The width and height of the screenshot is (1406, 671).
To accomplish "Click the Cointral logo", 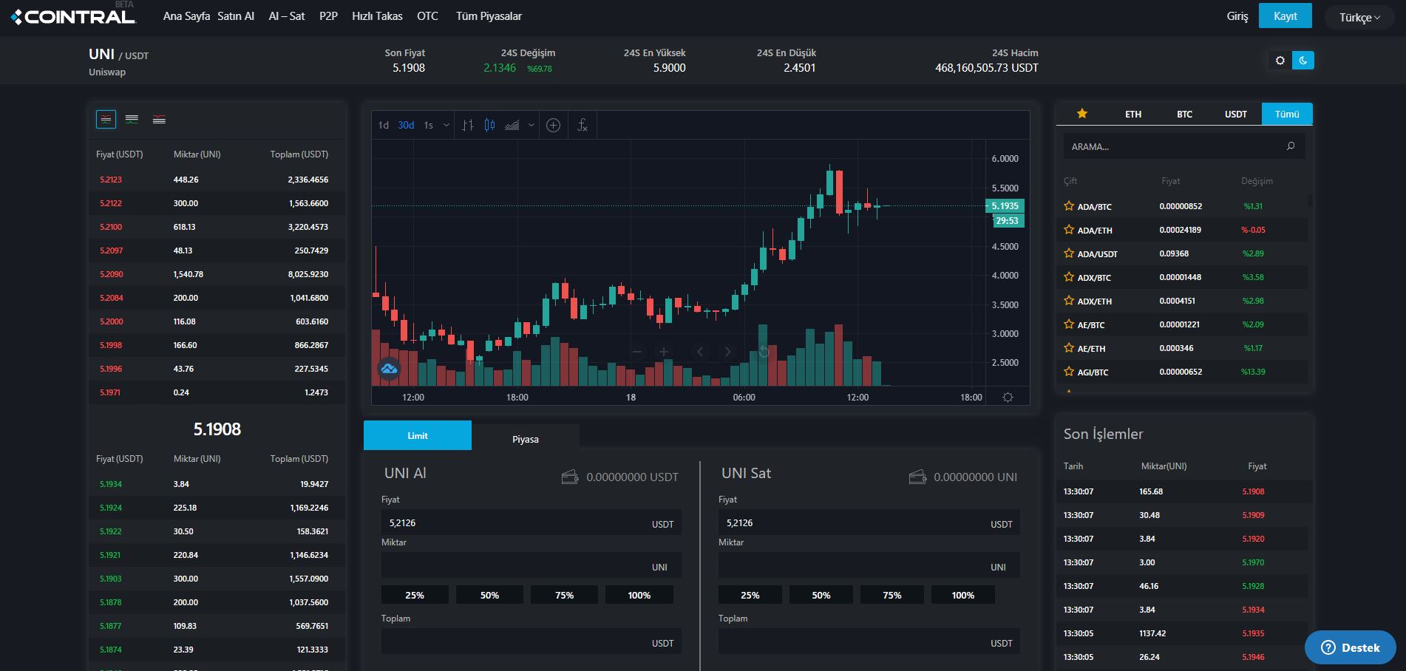I will (x=74, y=16).
